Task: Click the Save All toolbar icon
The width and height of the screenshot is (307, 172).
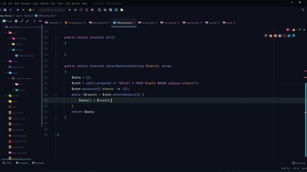Action: pos(5,10)
